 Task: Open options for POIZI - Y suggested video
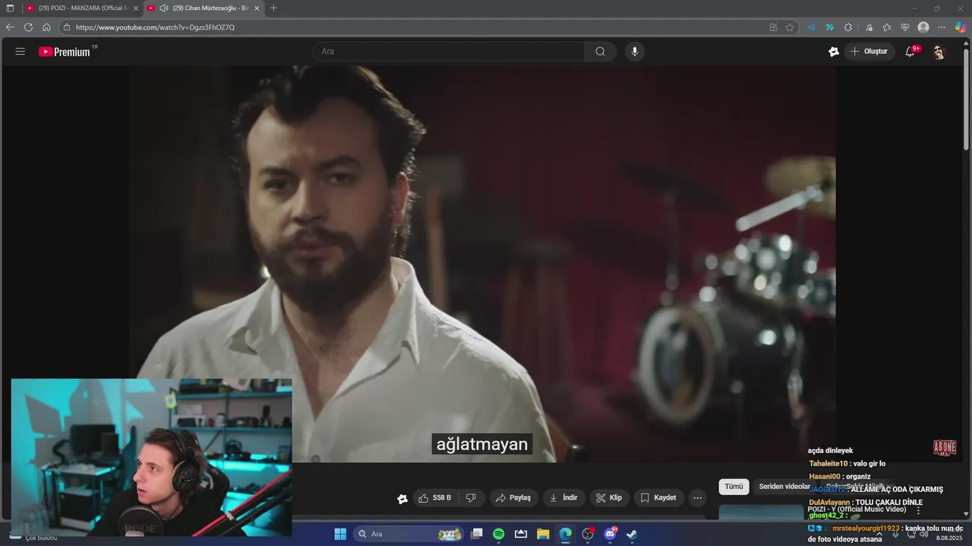(918, 510)
